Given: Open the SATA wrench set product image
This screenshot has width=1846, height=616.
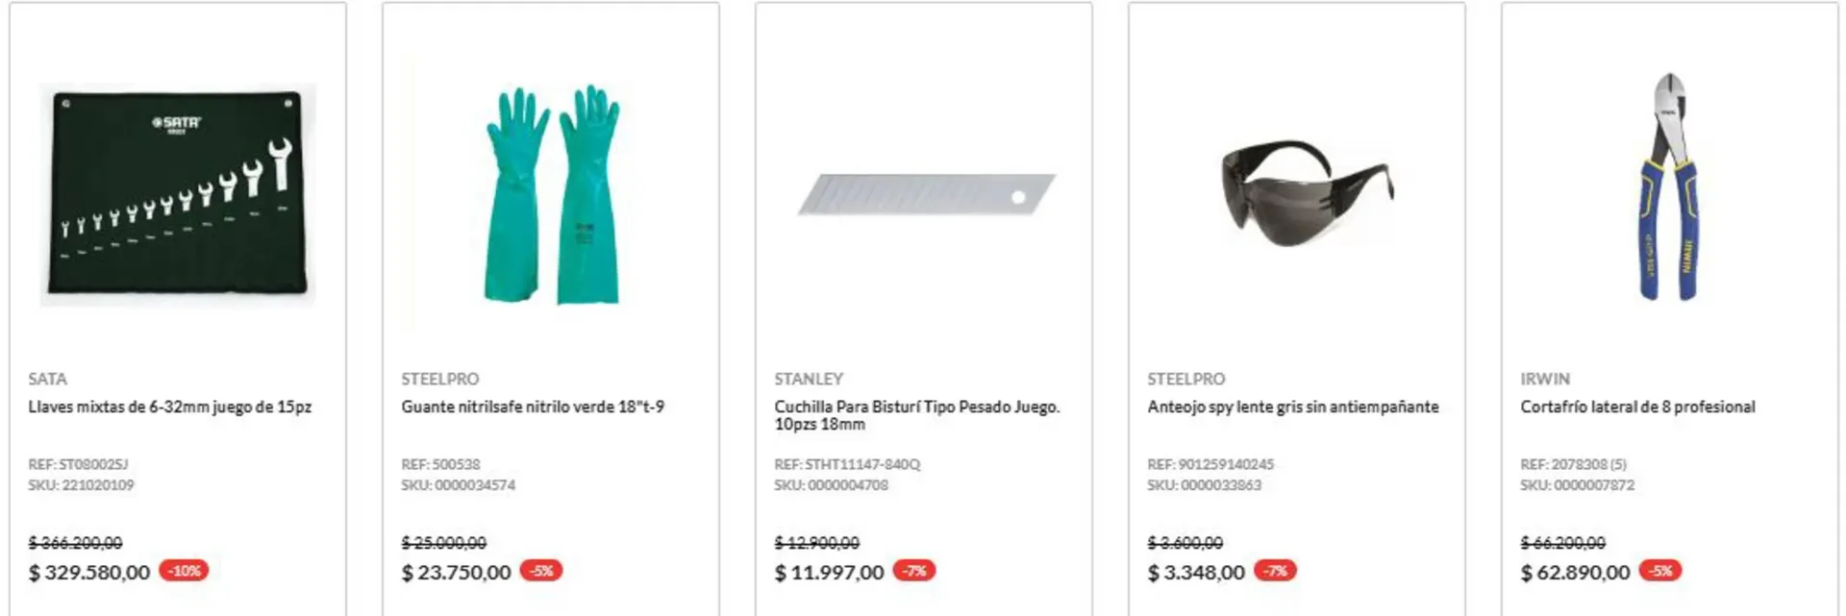Looking at the screenshot, I should click(x=178, y=195).
